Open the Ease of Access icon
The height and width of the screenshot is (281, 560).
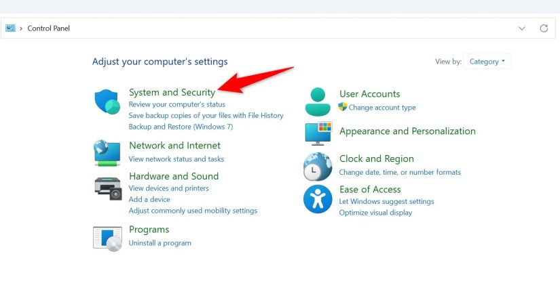tap(318, 199)
